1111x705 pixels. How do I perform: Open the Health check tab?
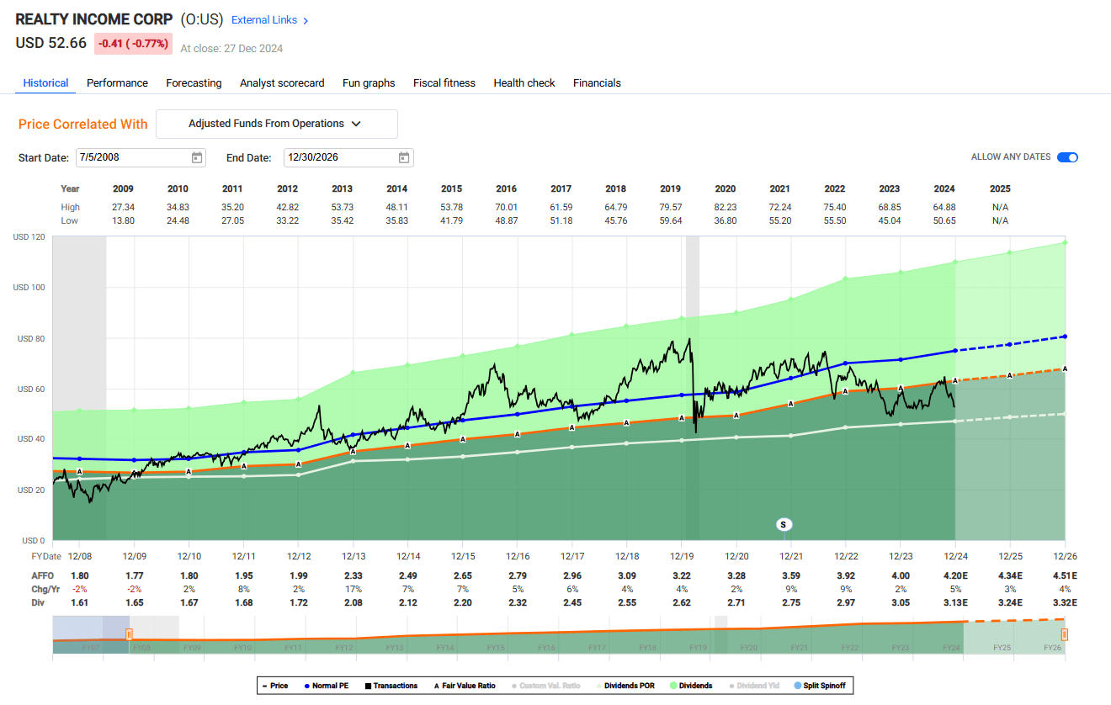tap(524, 83)
